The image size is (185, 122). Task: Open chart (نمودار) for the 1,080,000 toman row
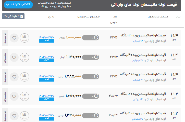pos(24,96)
